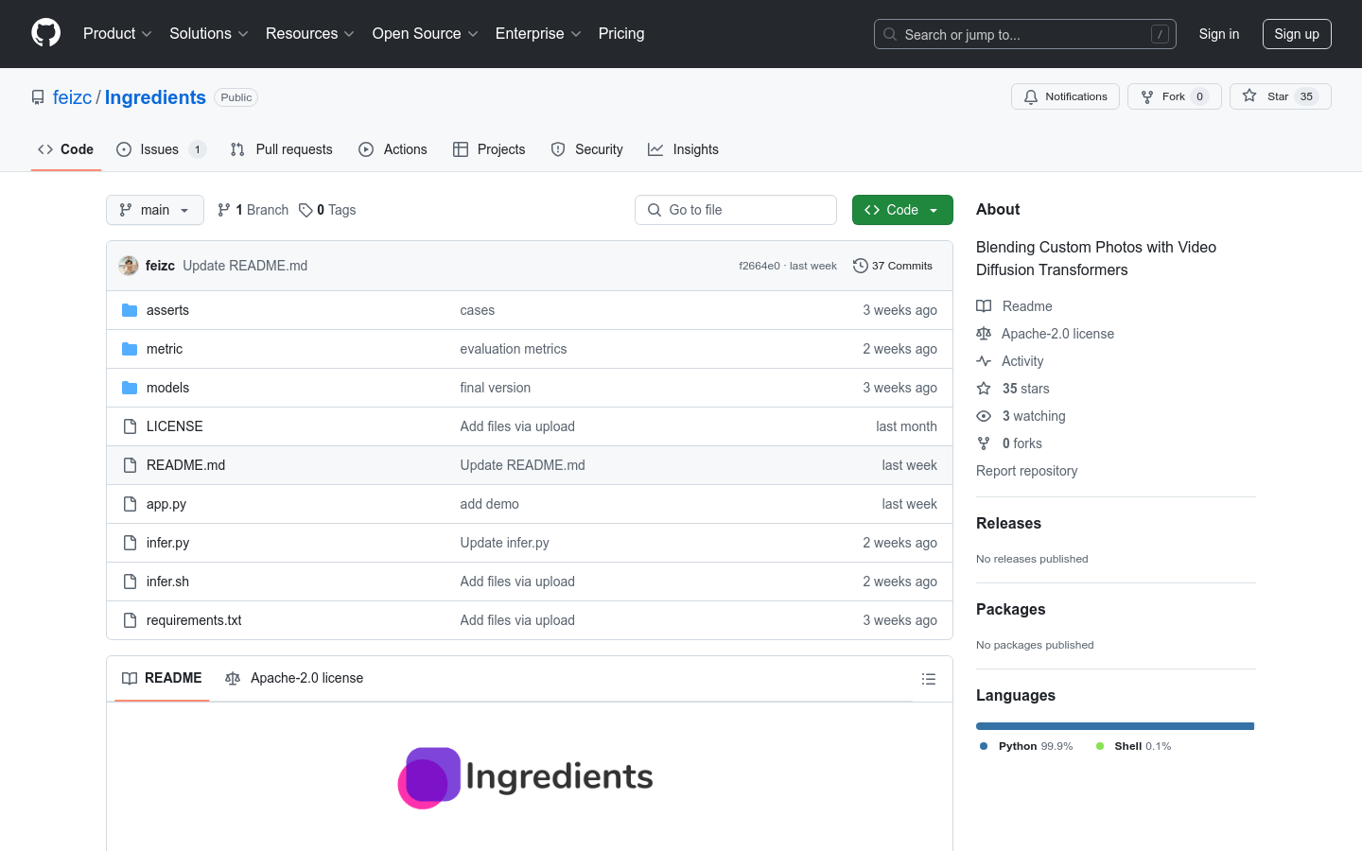Open the main branch selector dropdown
Screen dimensions: 1362x851
155,210
